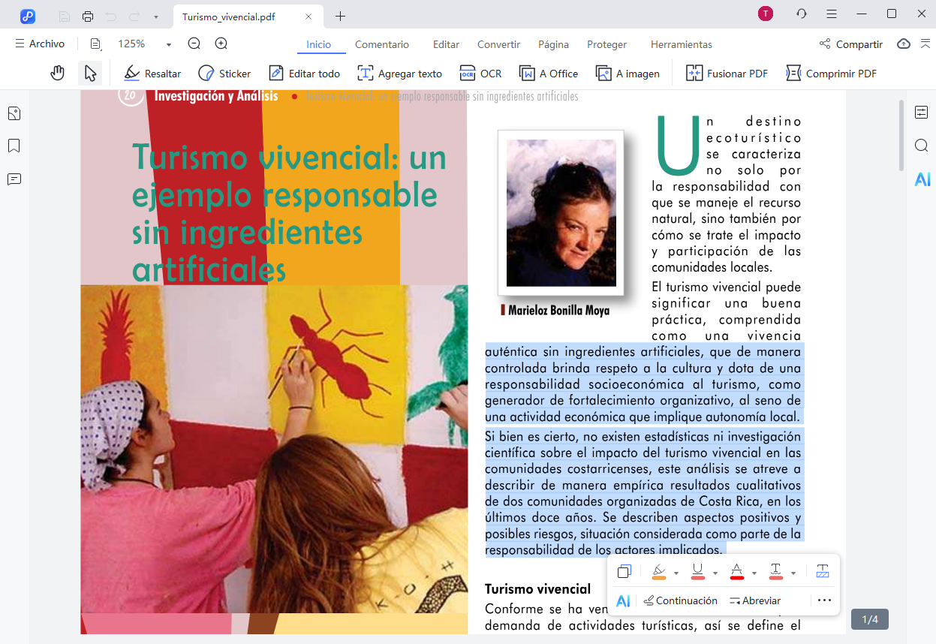Zoom out with the minus magnifier
This screenshot has width=936, height=644.
click(194, 44)
